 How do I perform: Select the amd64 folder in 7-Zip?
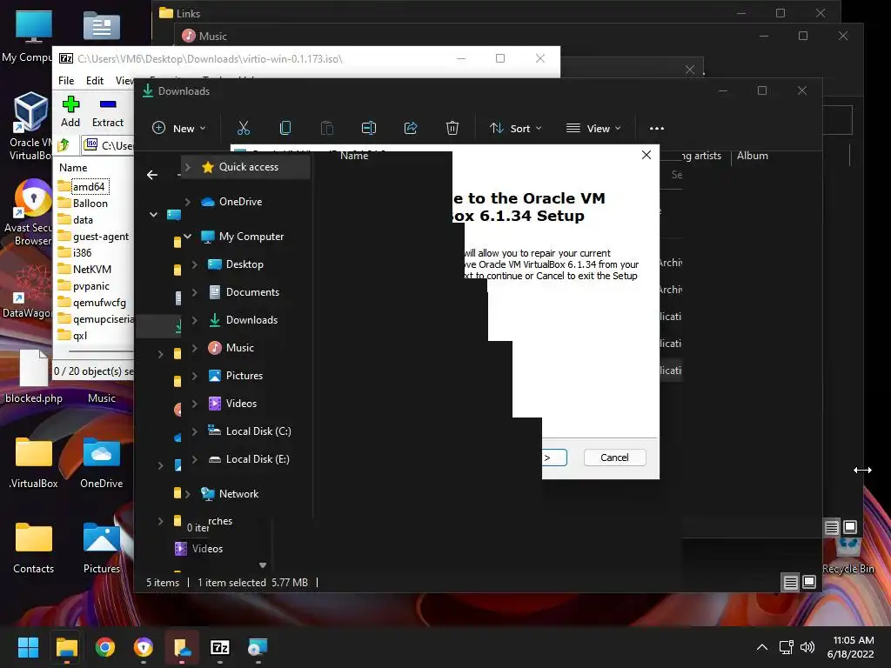(x=89, y=187)
